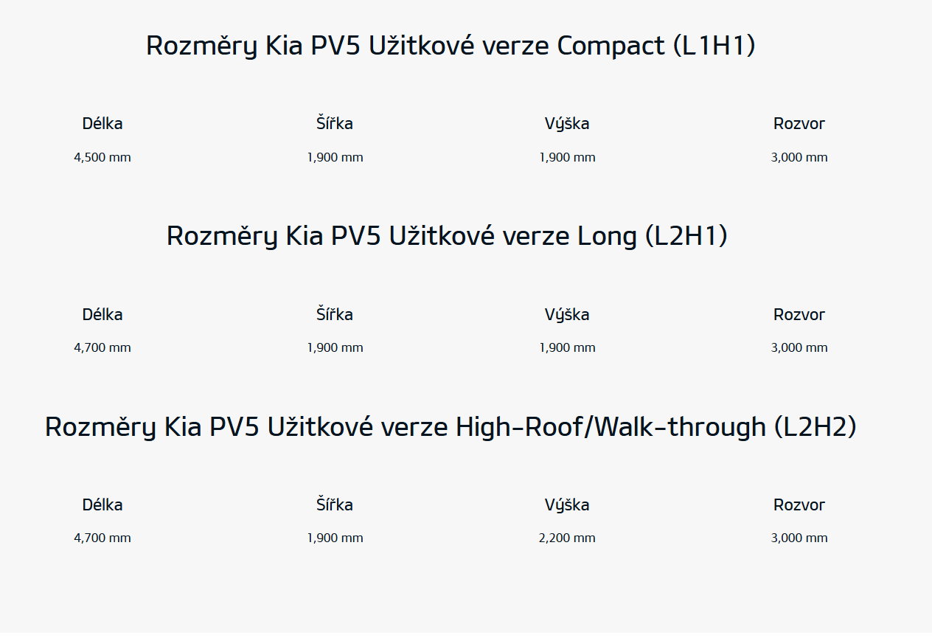The height and width of the screenshot is (638, 932).
Task: Click the 4,500 mm length value
Action: (x=102, y=157)
